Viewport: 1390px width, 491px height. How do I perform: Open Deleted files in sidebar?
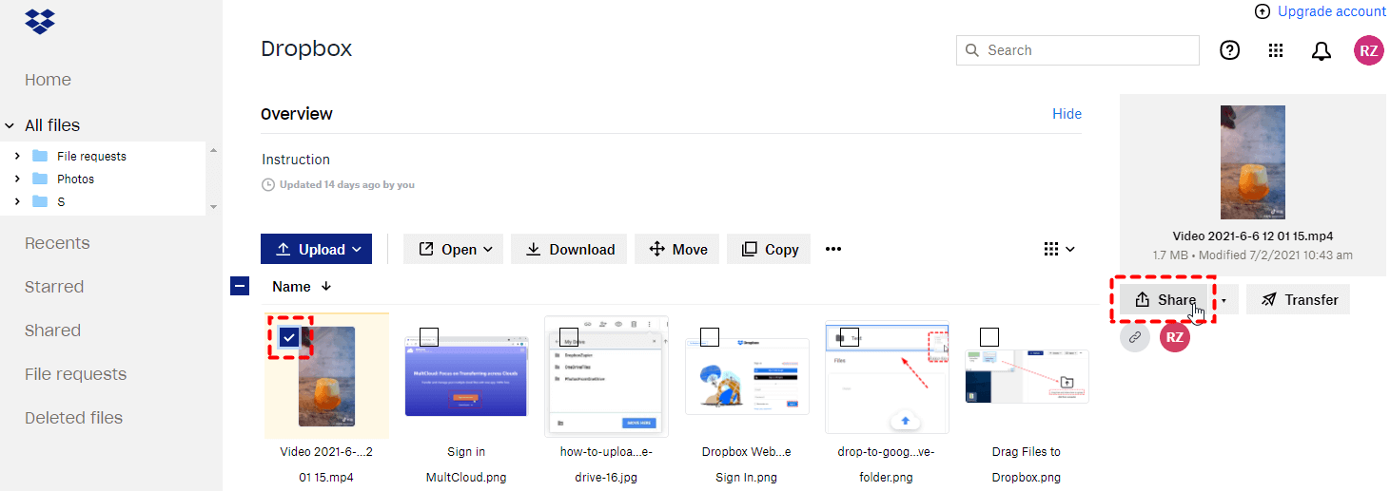(73, 418)
